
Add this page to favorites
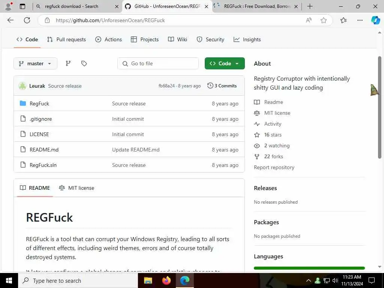324,20
